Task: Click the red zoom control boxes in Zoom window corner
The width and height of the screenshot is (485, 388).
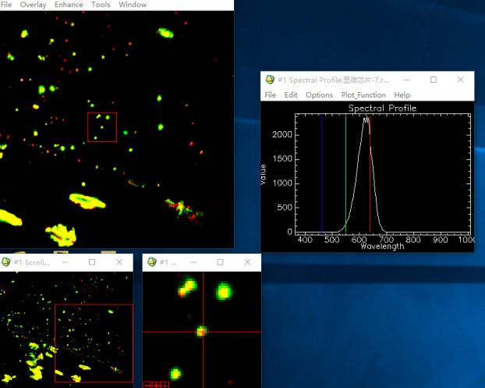Action: point(157,384)
